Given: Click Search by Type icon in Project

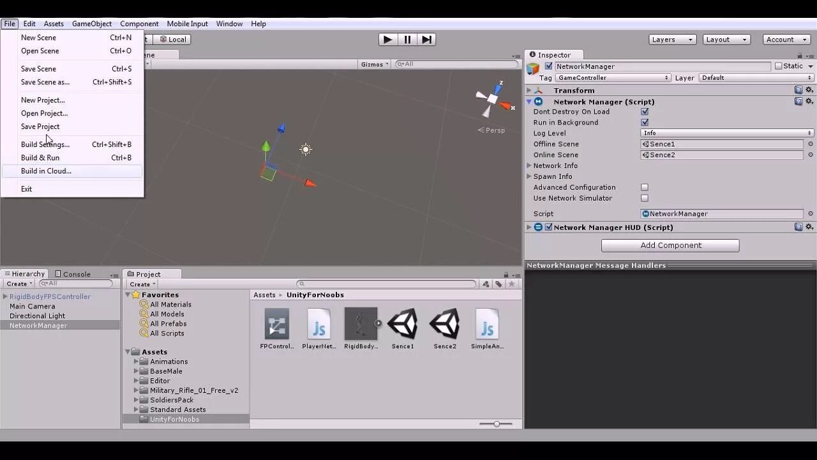Looking at the screenshot, I should 486,284.
